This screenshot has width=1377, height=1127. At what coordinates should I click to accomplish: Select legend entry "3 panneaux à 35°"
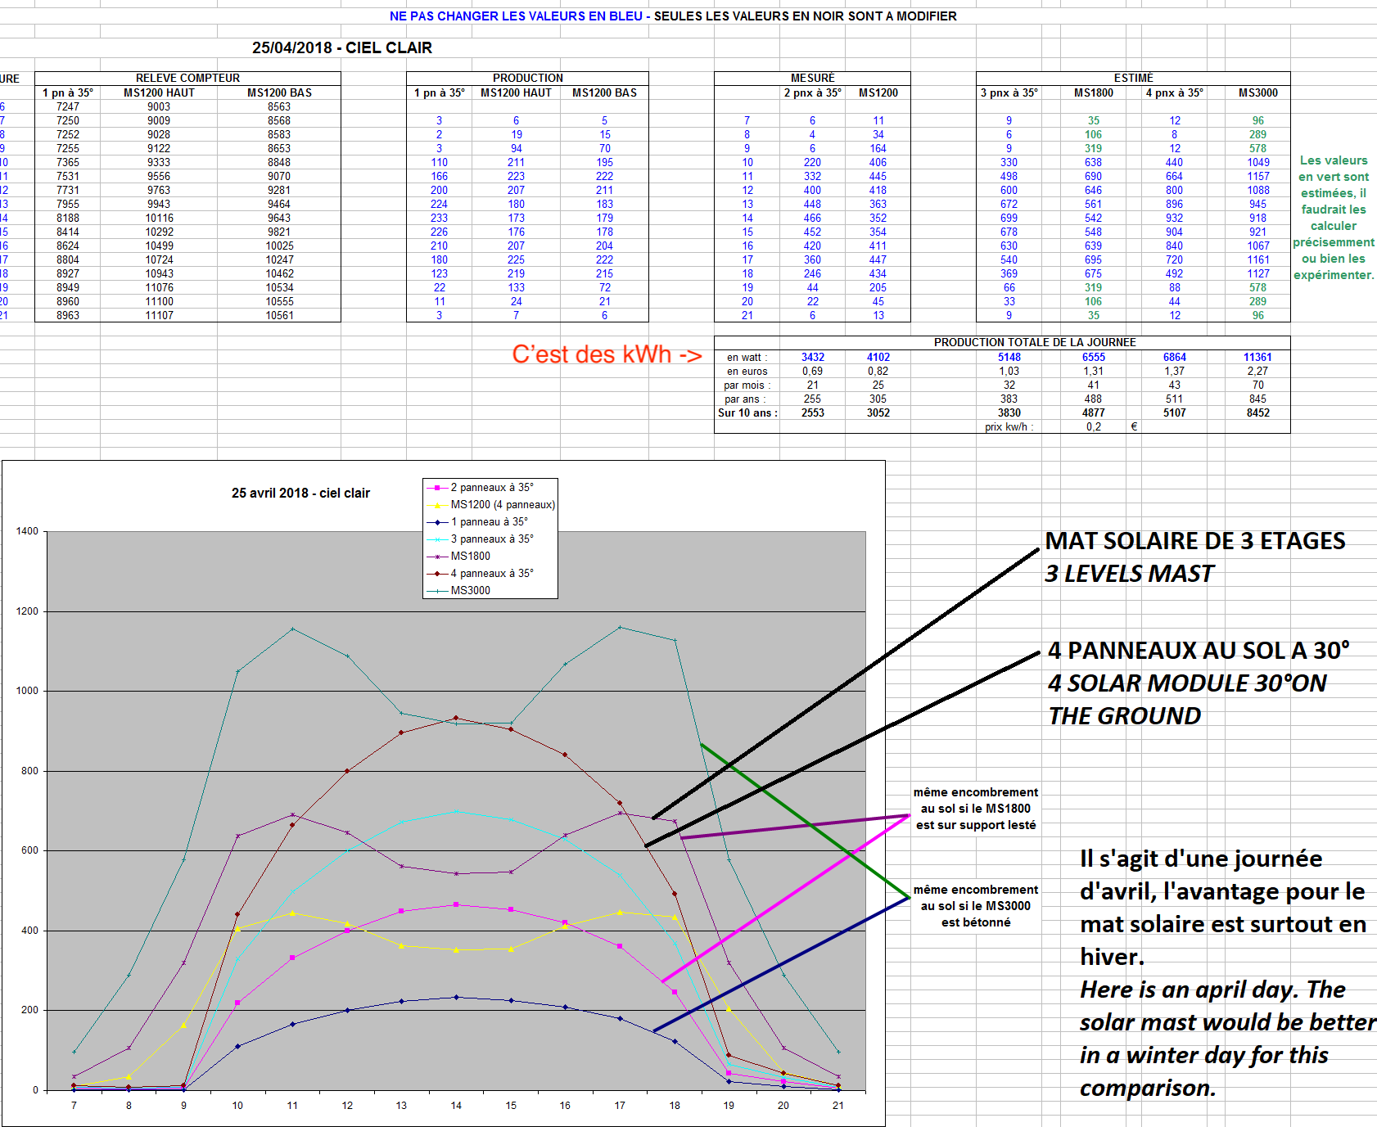pos(481,539)
